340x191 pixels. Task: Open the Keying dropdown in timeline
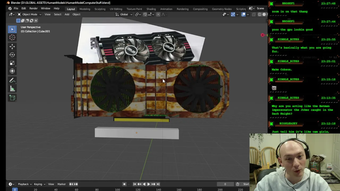[x=40, y=184]
